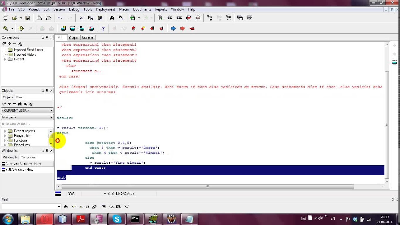Screen dimensions: 400x225
Task: Expand the Functions folder
Action: [x=5, y=141]
